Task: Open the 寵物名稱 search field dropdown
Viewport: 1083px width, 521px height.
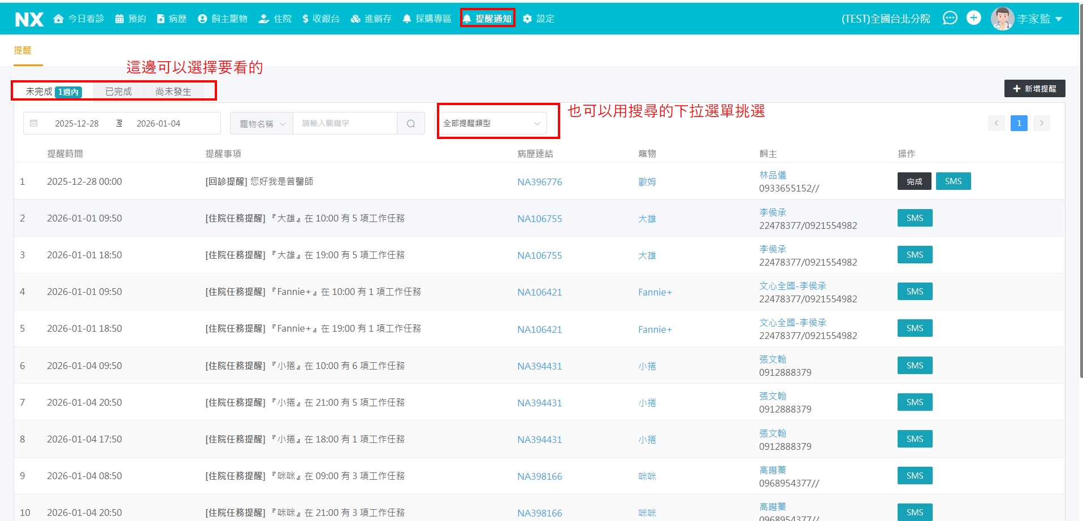Action: (262, 124)
